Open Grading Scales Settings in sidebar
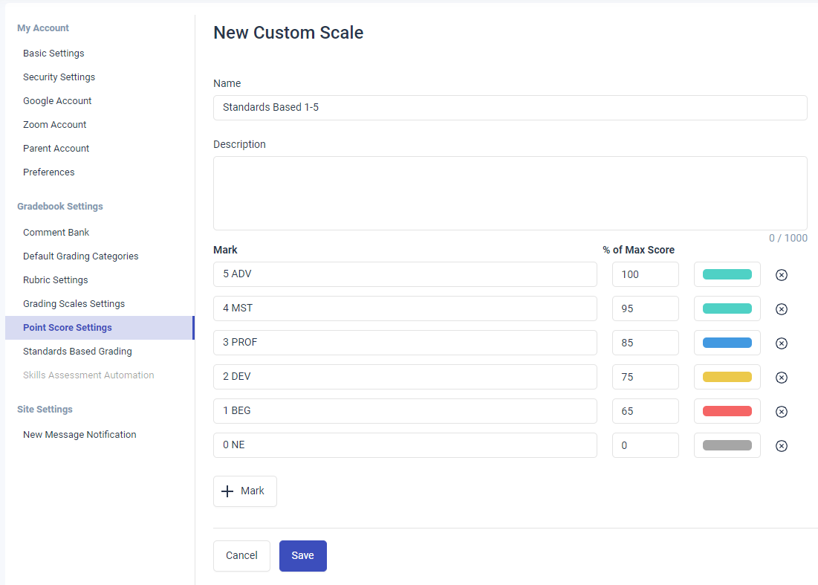The height and width of the screenshot is (585, 818). tap(74, 304)
